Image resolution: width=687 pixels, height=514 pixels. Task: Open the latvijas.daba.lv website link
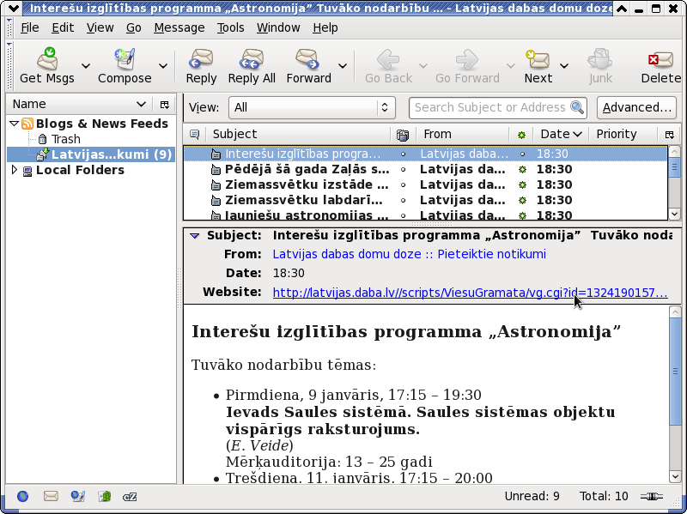pos(470,292)
